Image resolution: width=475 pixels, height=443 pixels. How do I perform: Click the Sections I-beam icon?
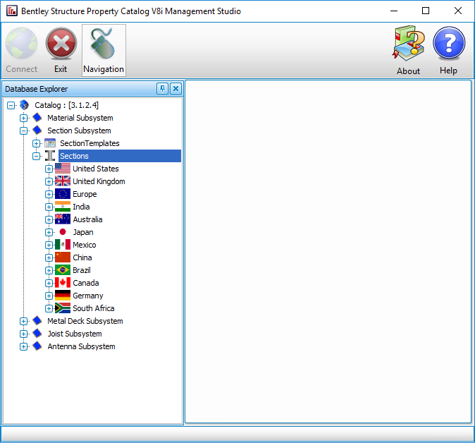click(x=50, y=156)
